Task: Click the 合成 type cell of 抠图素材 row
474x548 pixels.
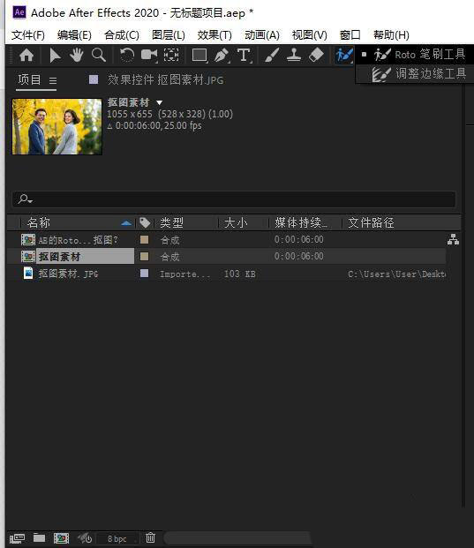Action: pyautogui.click(x=169, y=257)
